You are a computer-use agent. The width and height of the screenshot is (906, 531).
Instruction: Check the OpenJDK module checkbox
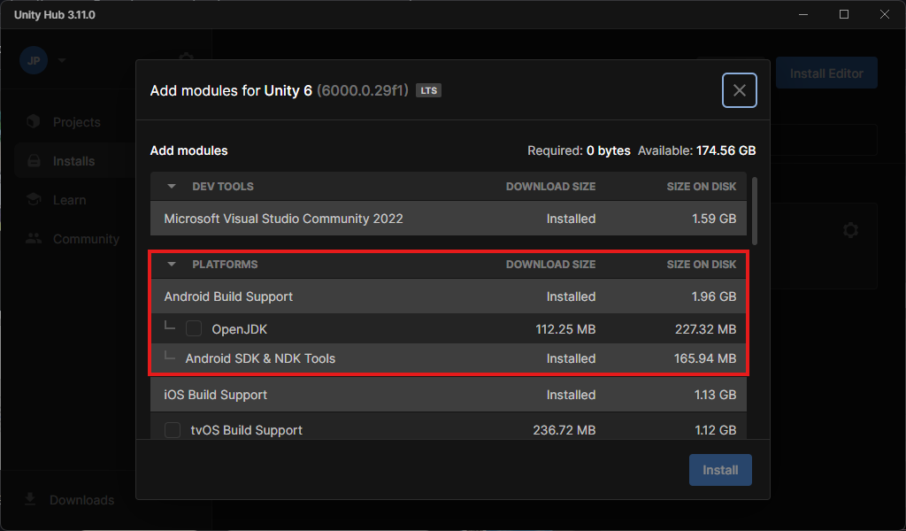[194, 328]
